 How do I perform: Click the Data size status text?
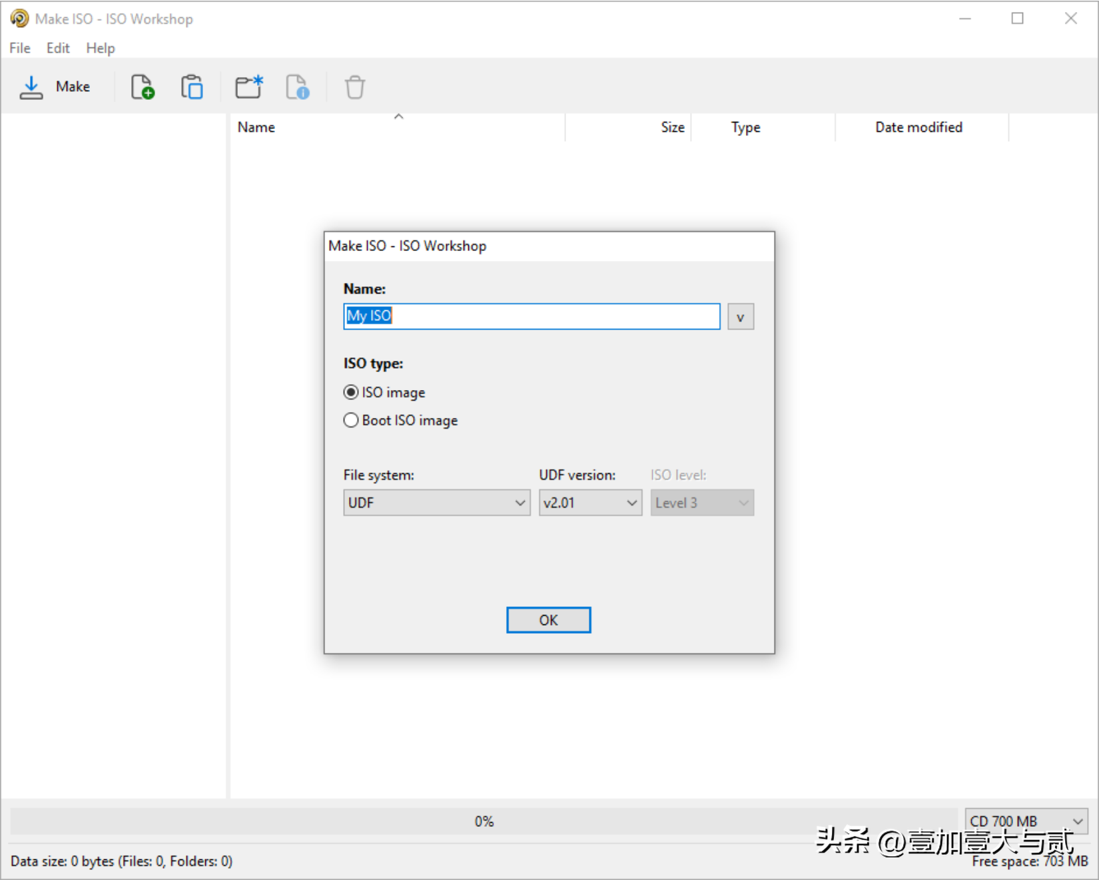point(122,861)
